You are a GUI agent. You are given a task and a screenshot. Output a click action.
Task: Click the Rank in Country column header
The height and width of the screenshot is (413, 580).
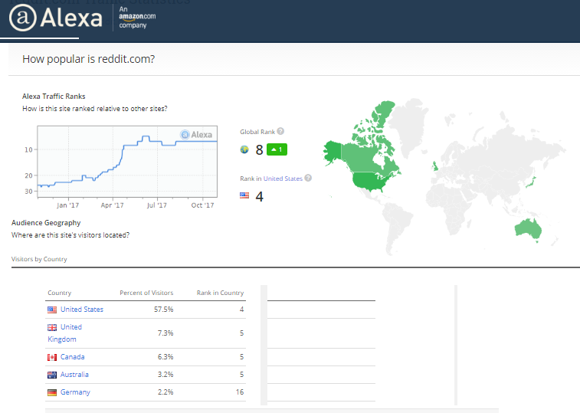[x=220, y=293]
